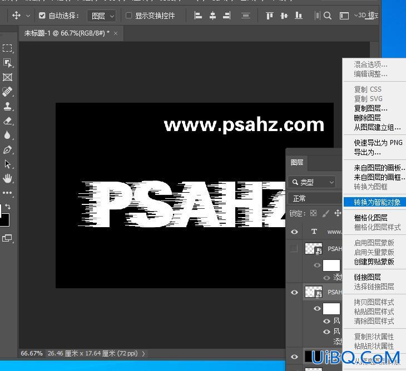Select the Eraser tool
Viewport: 406px width, 371px height.
pyautogui.click(x=7, y=121)
